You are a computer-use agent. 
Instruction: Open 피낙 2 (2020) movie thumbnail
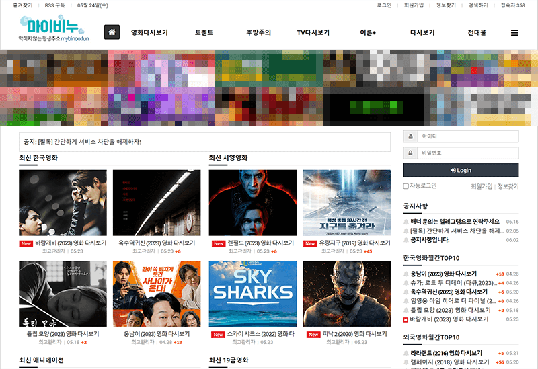(x=347, y=294)
